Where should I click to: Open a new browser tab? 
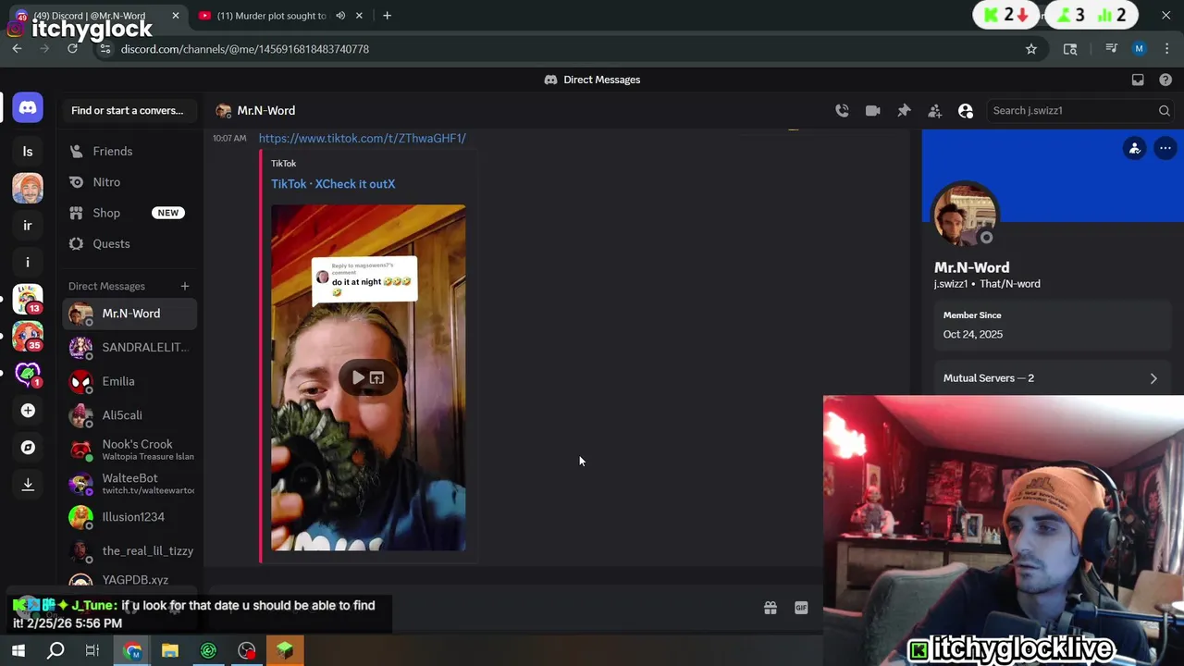pyautogui.click(x=387, y=16)
